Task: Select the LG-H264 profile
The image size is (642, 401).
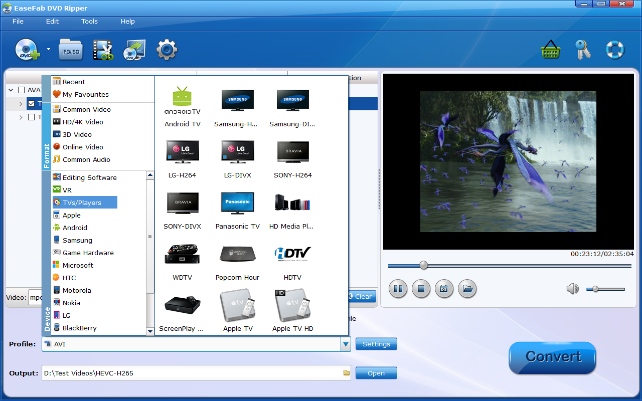Action: pos(183,158)
